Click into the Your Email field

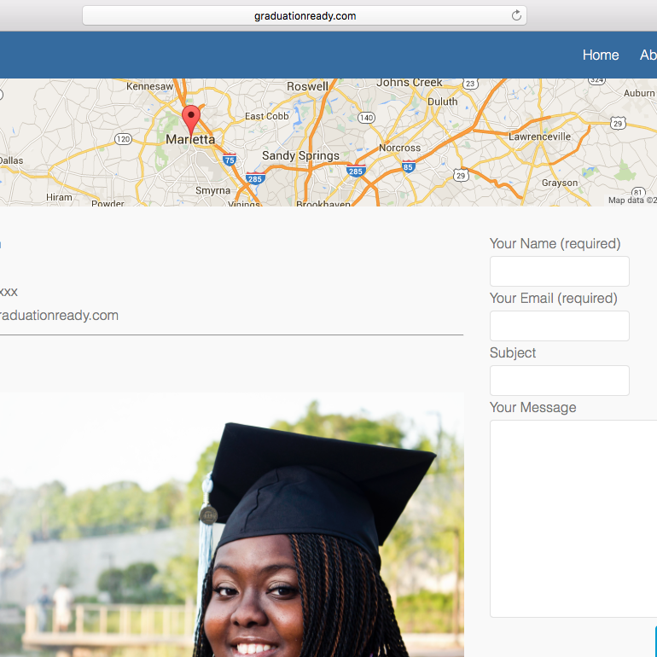(559, 326)
